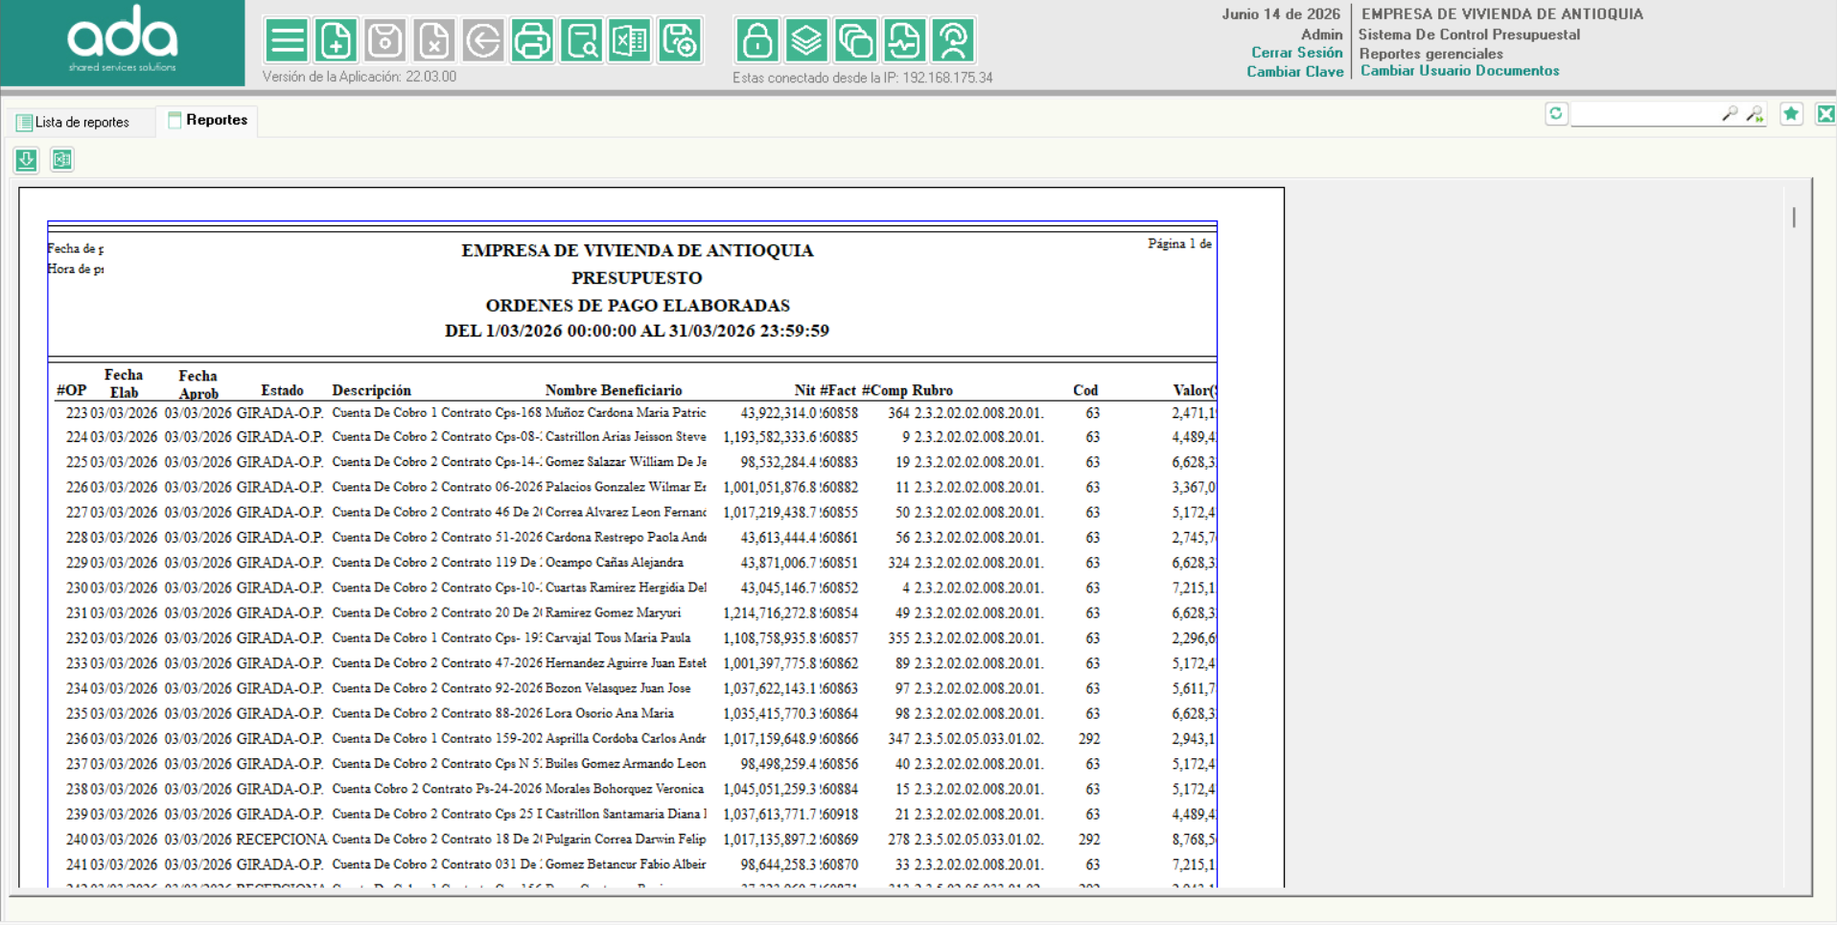Click the stacked layers icon

tap(806, 41)
